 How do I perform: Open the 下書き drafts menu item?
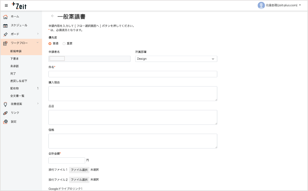(x=15, y=59)
